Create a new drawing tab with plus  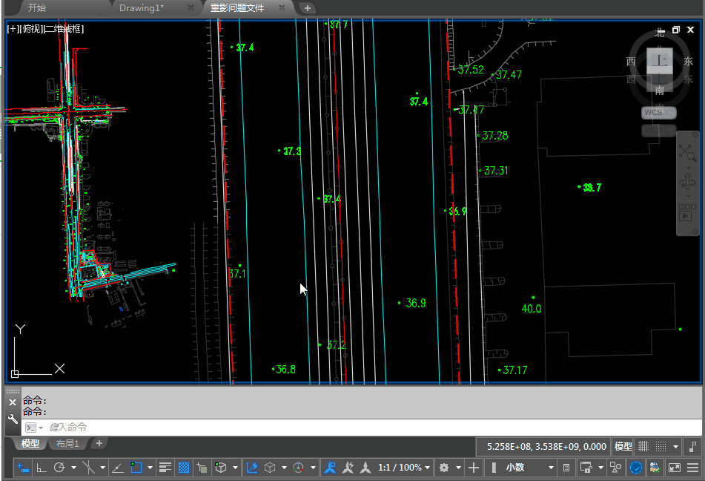click(x=308, y=8)
